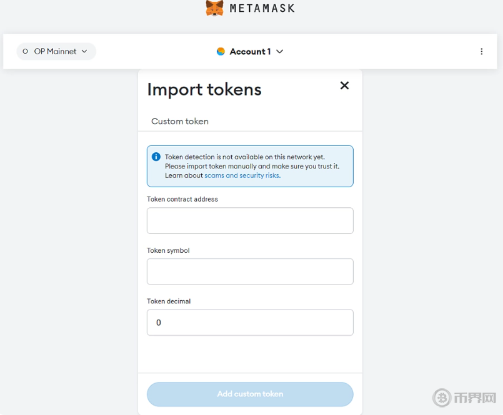Image resolution: width=503 pixels, height=415 pixels.
Task: Click the coin watermark logo at bottom-right
Action: 442,398
